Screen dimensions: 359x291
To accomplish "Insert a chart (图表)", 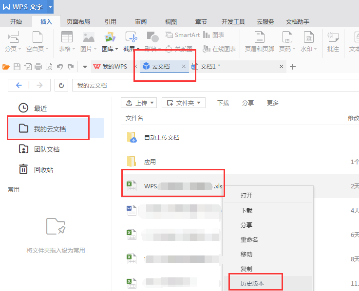I will click(213, 35).
